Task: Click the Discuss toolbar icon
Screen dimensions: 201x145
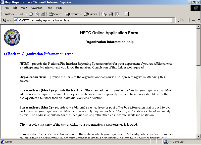Action: coord(127,14)
